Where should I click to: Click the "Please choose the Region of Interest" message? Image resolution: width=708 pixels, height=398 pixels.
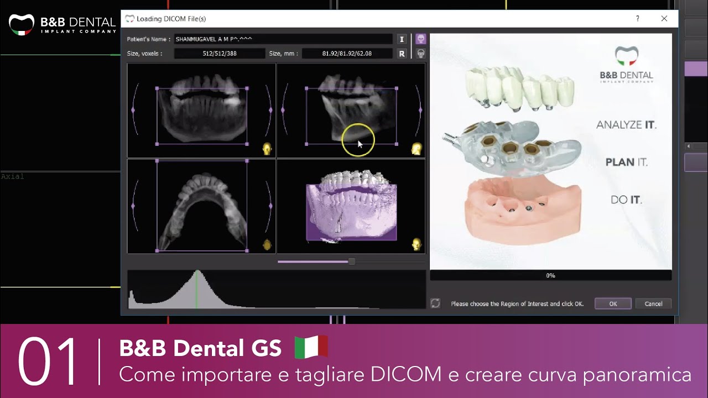point(517,303)
